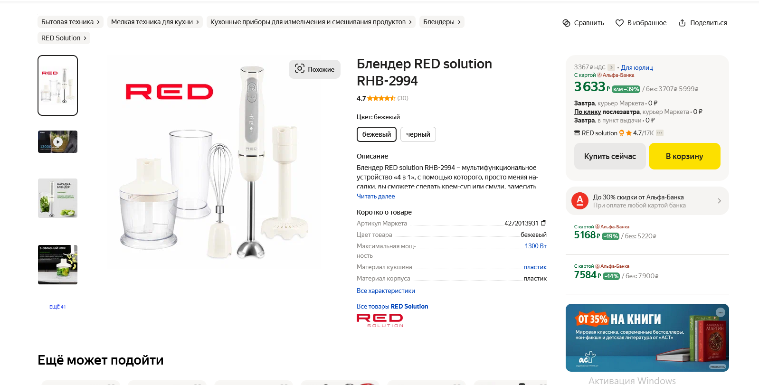
Task: Open the ad banner options menu icon
Action: 721,312
